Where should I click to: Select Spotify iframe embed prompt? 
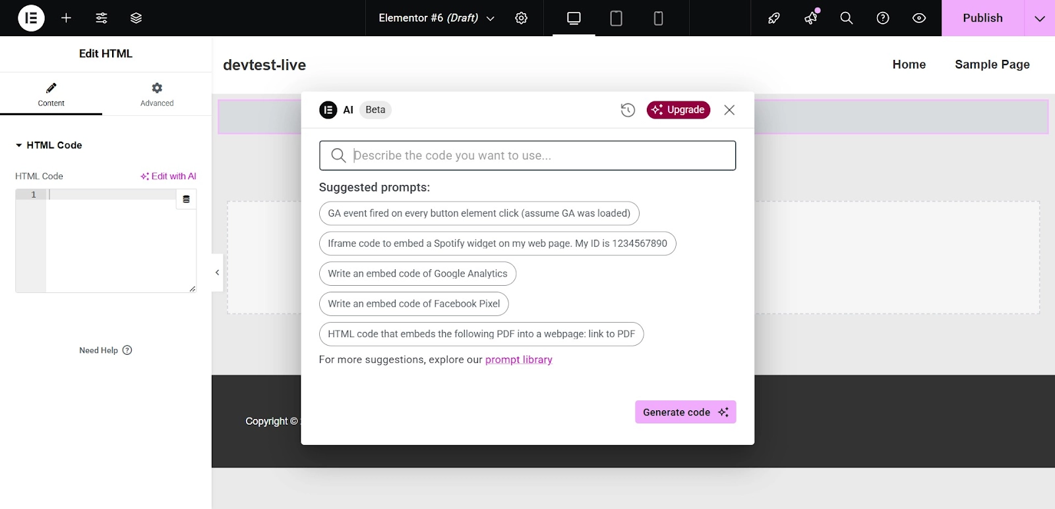(x=497, y=244)
